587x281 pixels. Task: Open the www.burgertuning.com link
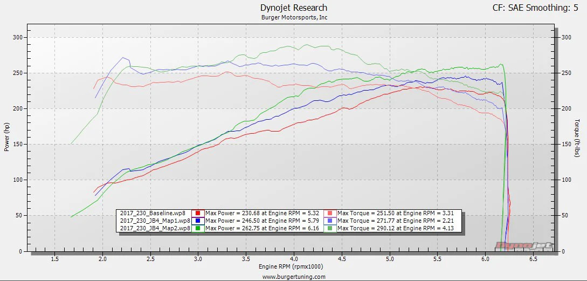tap(294, 277)
